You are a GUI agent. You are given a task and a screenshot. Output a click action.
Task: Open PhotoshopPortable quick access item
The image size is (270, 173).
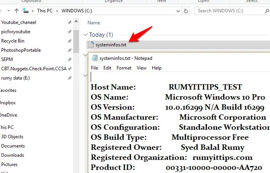click(x=21, y=50)
